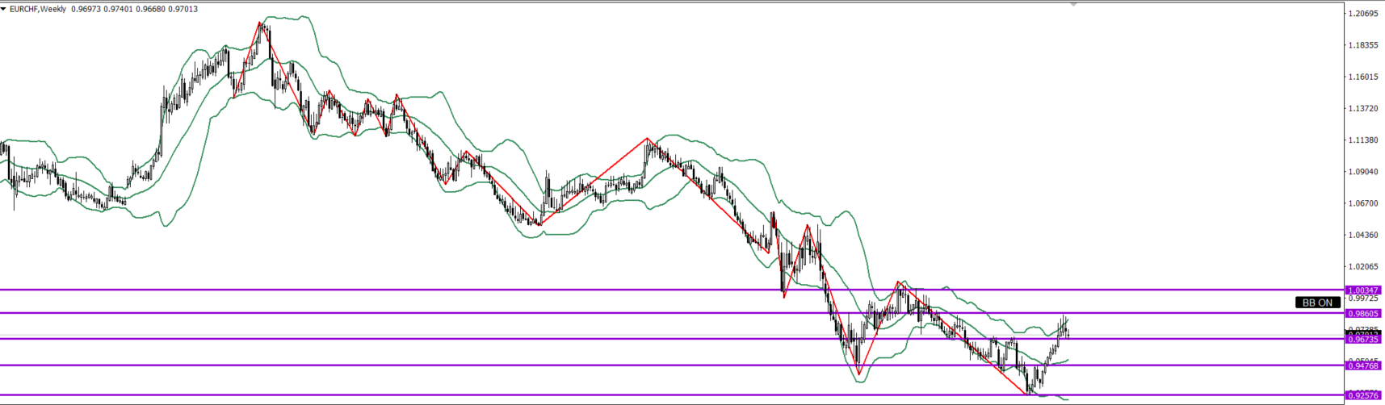The image size is (1385, 405).
Task: Click the 1.18355 value on price axis
Action: pos(1363,45)
